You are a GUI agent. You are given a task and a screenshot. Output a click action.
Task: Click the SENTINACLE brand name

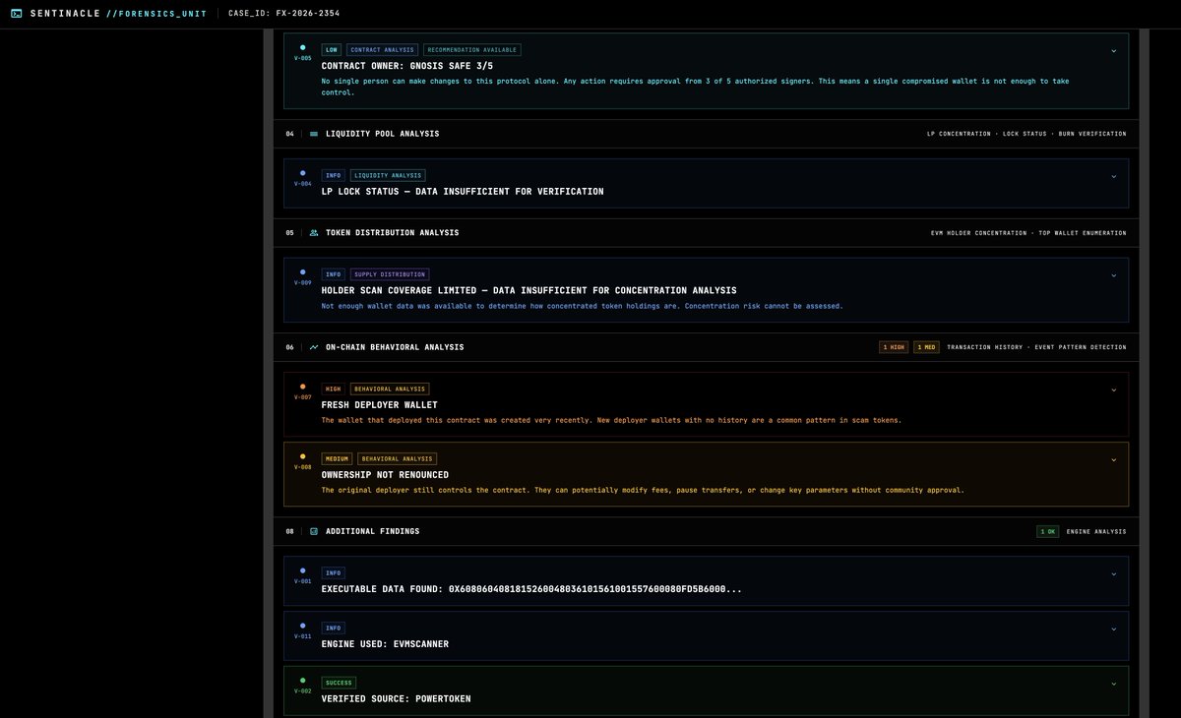(65, 14)
